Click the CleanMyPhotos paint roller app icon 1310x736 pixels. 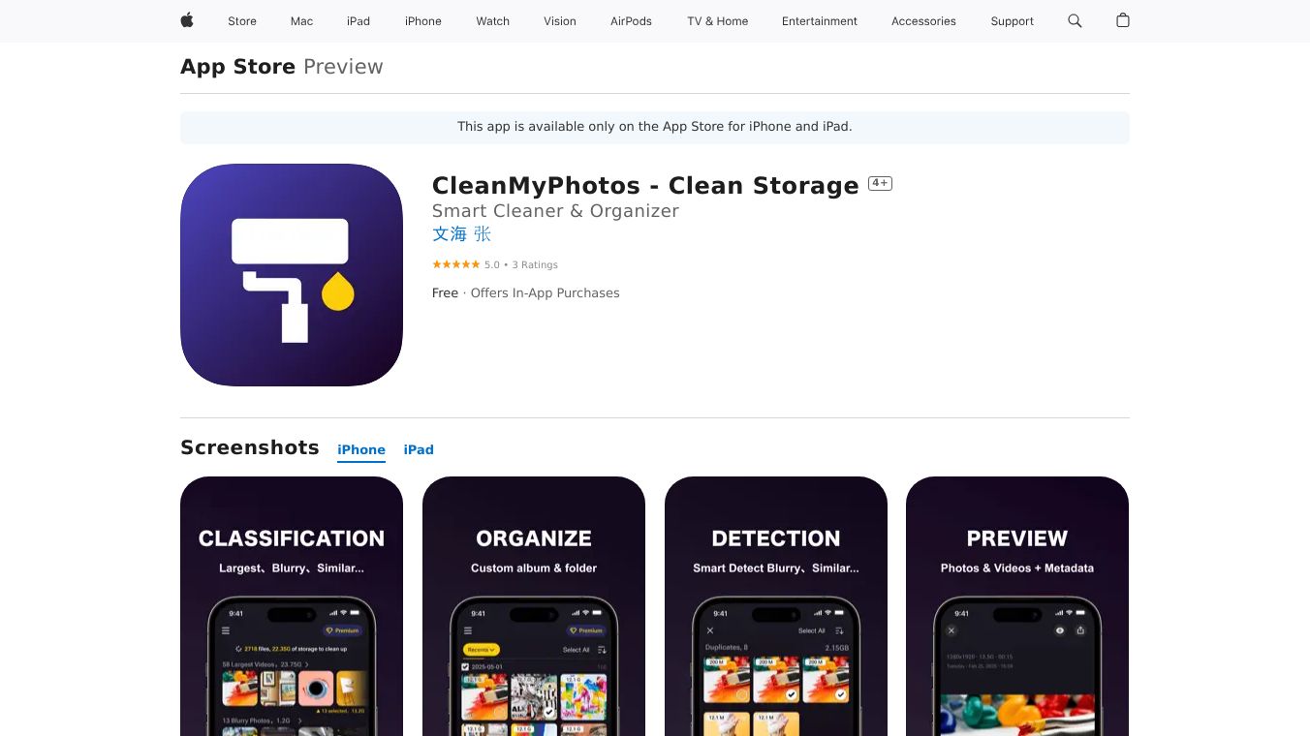(292, 275)
